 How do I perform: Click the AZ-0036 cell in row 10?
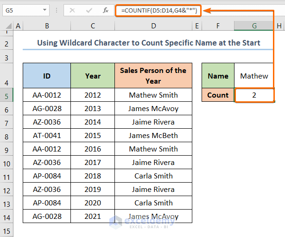pos(47,163)
